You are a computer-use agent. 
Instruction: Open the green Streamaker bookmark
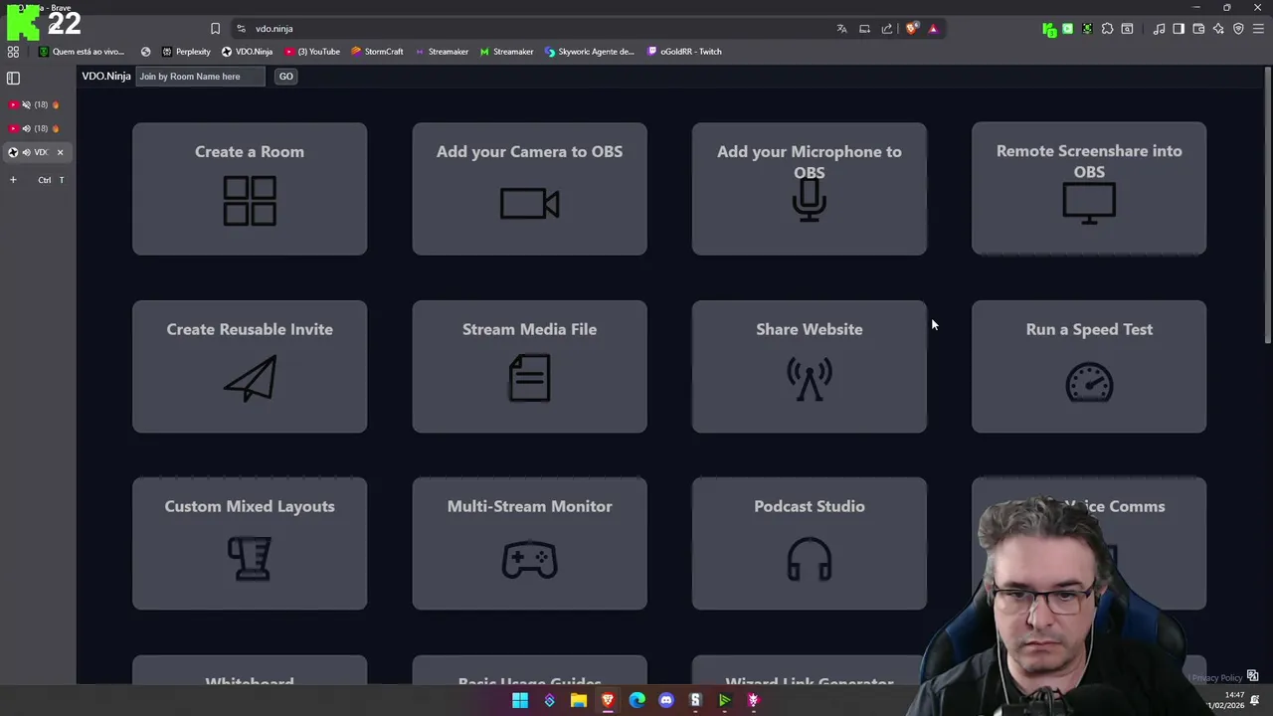506,52
